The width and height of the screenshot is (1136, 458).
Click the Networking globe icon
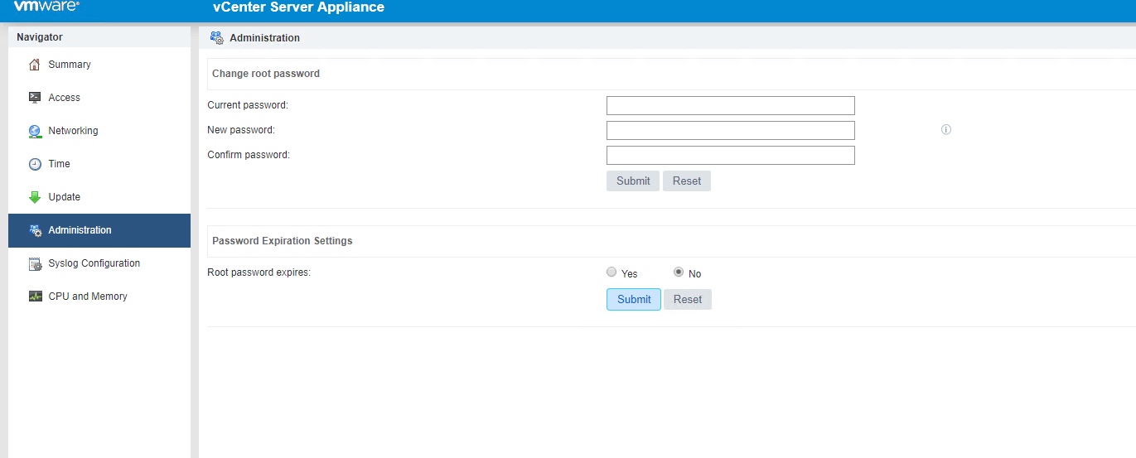coord(35,131)
